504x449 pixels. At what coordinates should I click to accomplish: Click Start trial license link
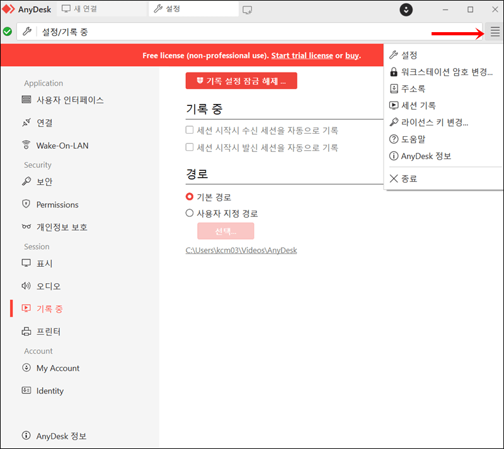302,55
